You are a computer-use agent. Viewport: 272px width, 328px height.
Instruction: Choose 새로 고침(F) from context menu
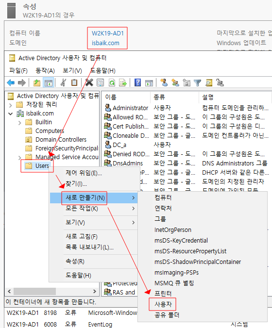[82, 236]
